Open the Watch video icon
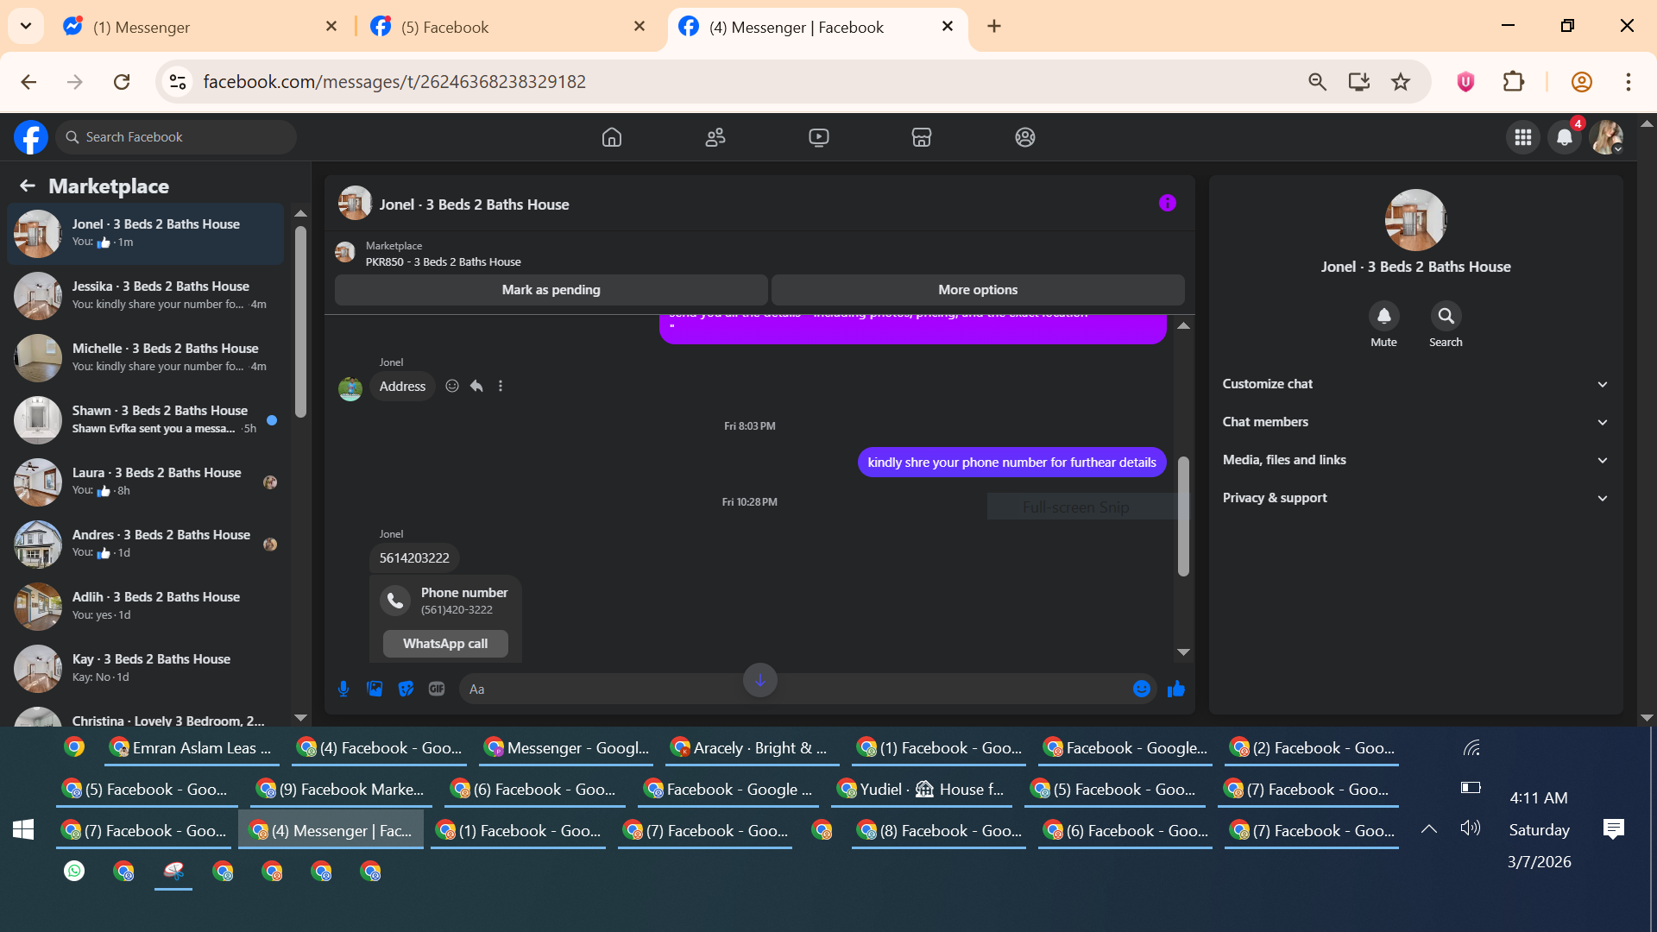 point(819,137)
